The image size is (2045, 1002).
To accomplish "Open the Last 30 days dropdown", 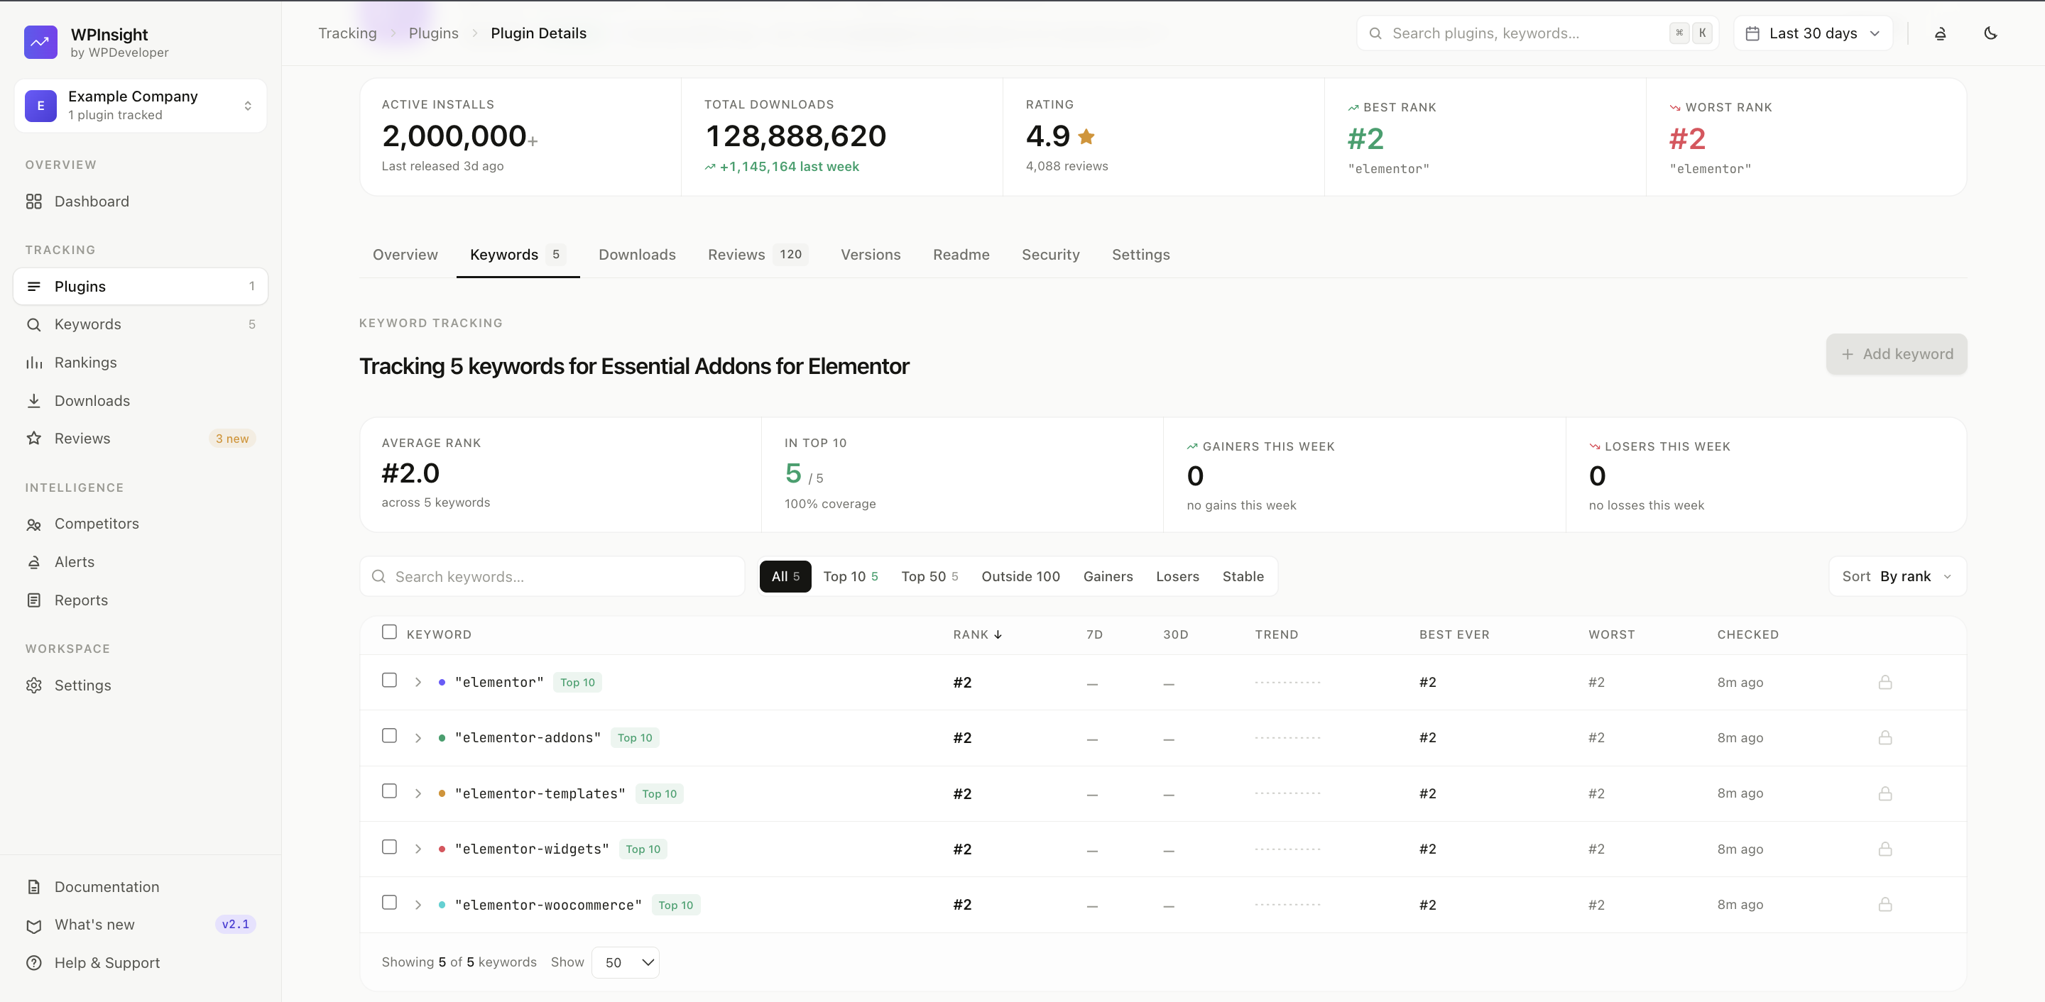I will (x=1812, y=33).
